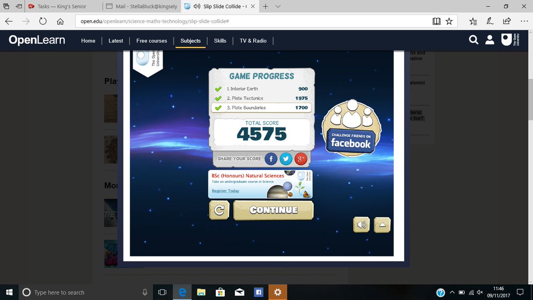533x300 pixels.
Task: Open TV & Radio navigation item
Action: [x=253, y=40]
